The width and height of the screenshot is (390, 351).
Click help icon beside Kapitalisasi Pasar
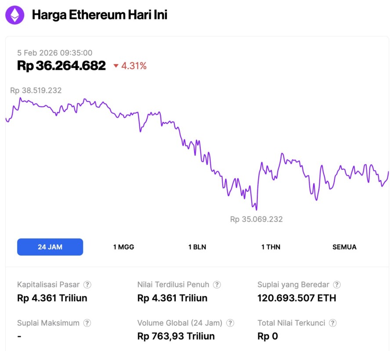point(87,285)
